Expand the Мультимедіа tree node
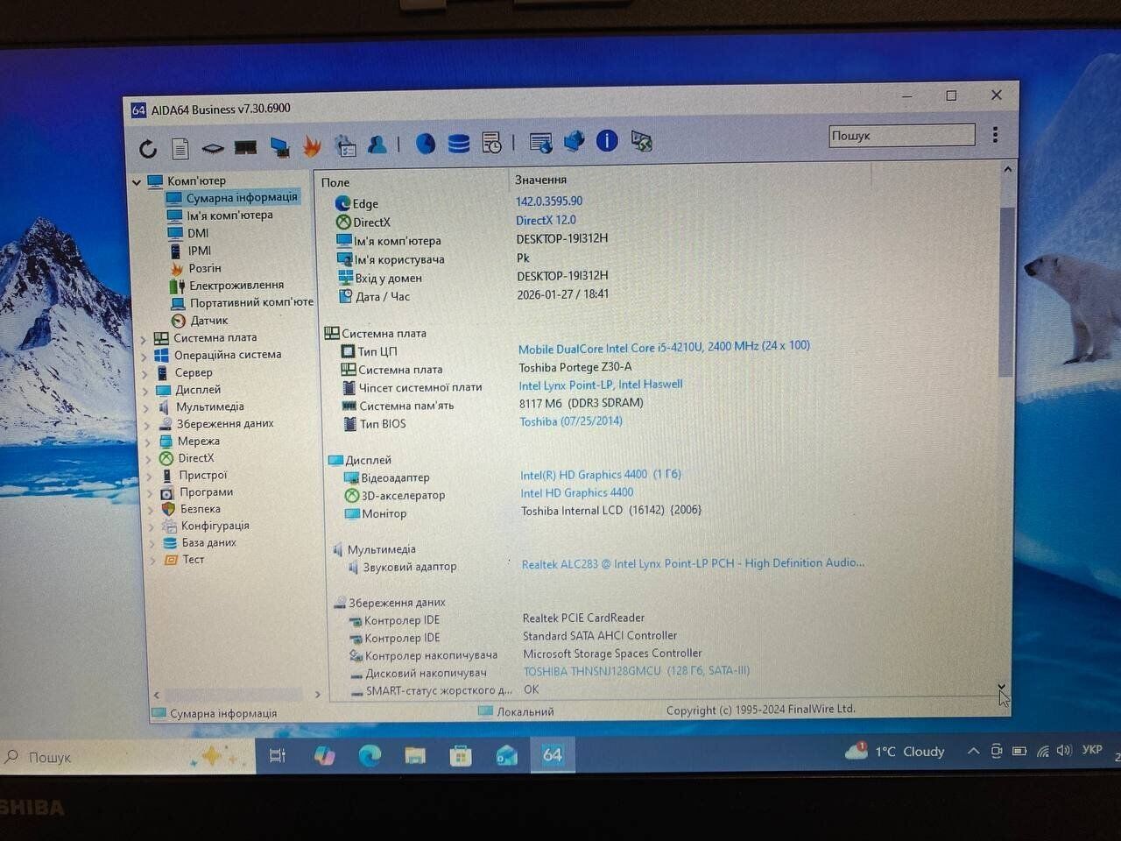 146,407
